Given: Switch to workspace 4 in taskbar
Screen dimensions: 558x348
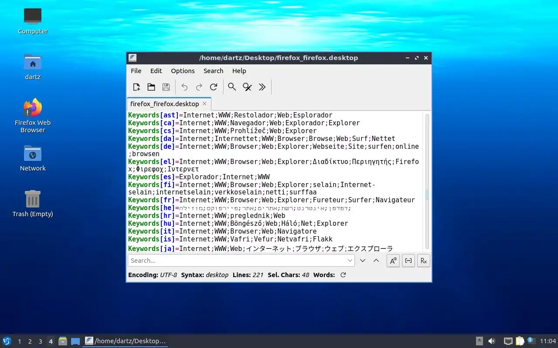Looking at the screenshot, I should (x=51, y=341).
